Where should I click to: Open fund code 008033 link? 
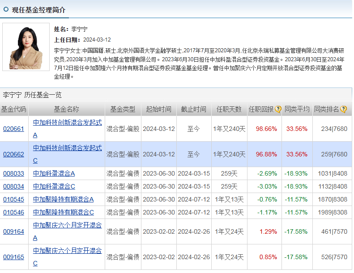pos(13,173)
